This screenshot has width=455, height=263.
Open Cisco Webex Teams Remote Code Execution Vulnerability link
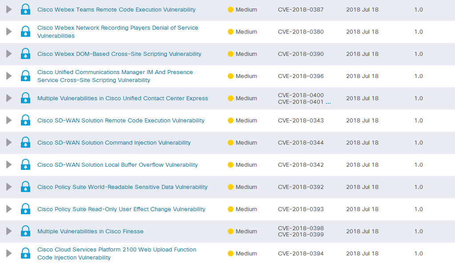pyautogui.click(x=116, y=10)
